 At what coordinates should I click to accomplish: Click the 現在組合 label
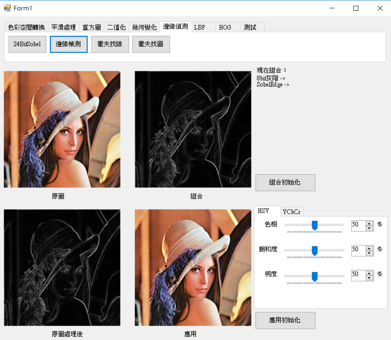click(272, 70)
